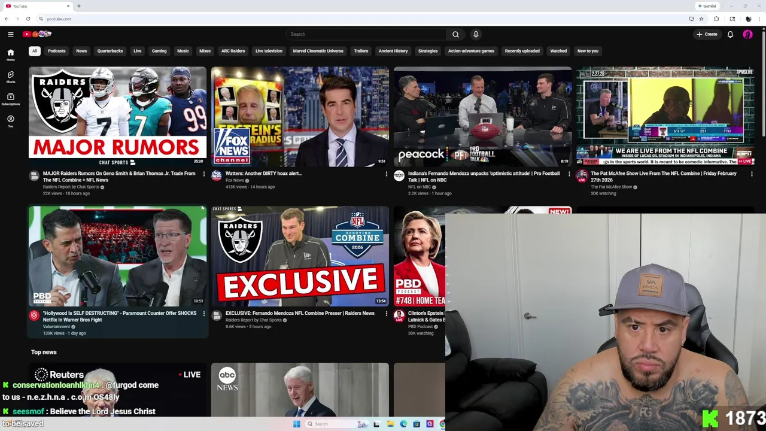Filter by the Quarterbacks chip
Screen dimensions: 766x431
(x=110, y=51)
